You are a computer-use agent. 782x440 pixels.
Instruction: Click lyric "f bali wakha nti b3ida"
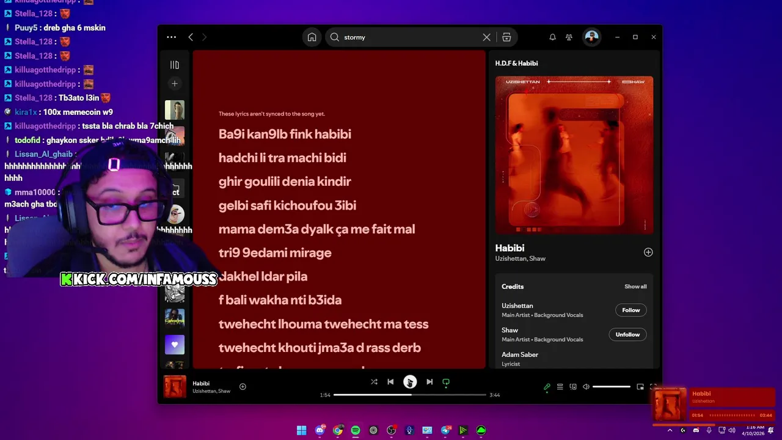point(280,300)
